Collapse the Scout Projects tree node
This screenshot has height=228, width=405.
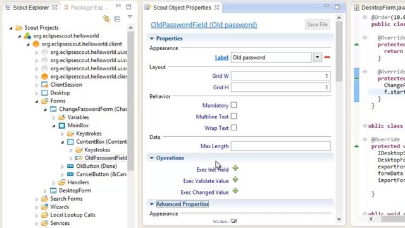11,28
